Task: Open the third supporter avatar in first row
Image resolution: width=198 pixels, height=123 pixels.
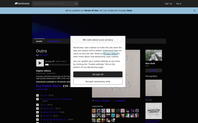Action: [x=103, y=111]
